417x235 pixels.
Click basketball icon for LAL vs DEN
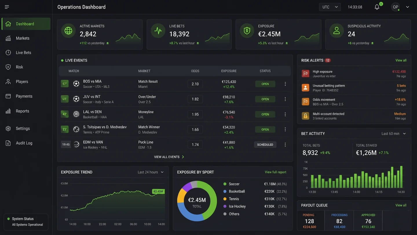click(76, 114)
